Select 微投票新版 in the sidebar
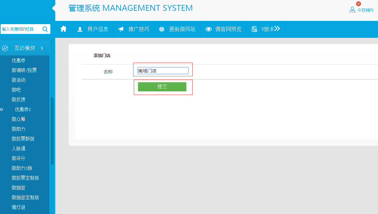Viewport: 378px width, 214px height. pyautogui.click(x=23, y=139)
